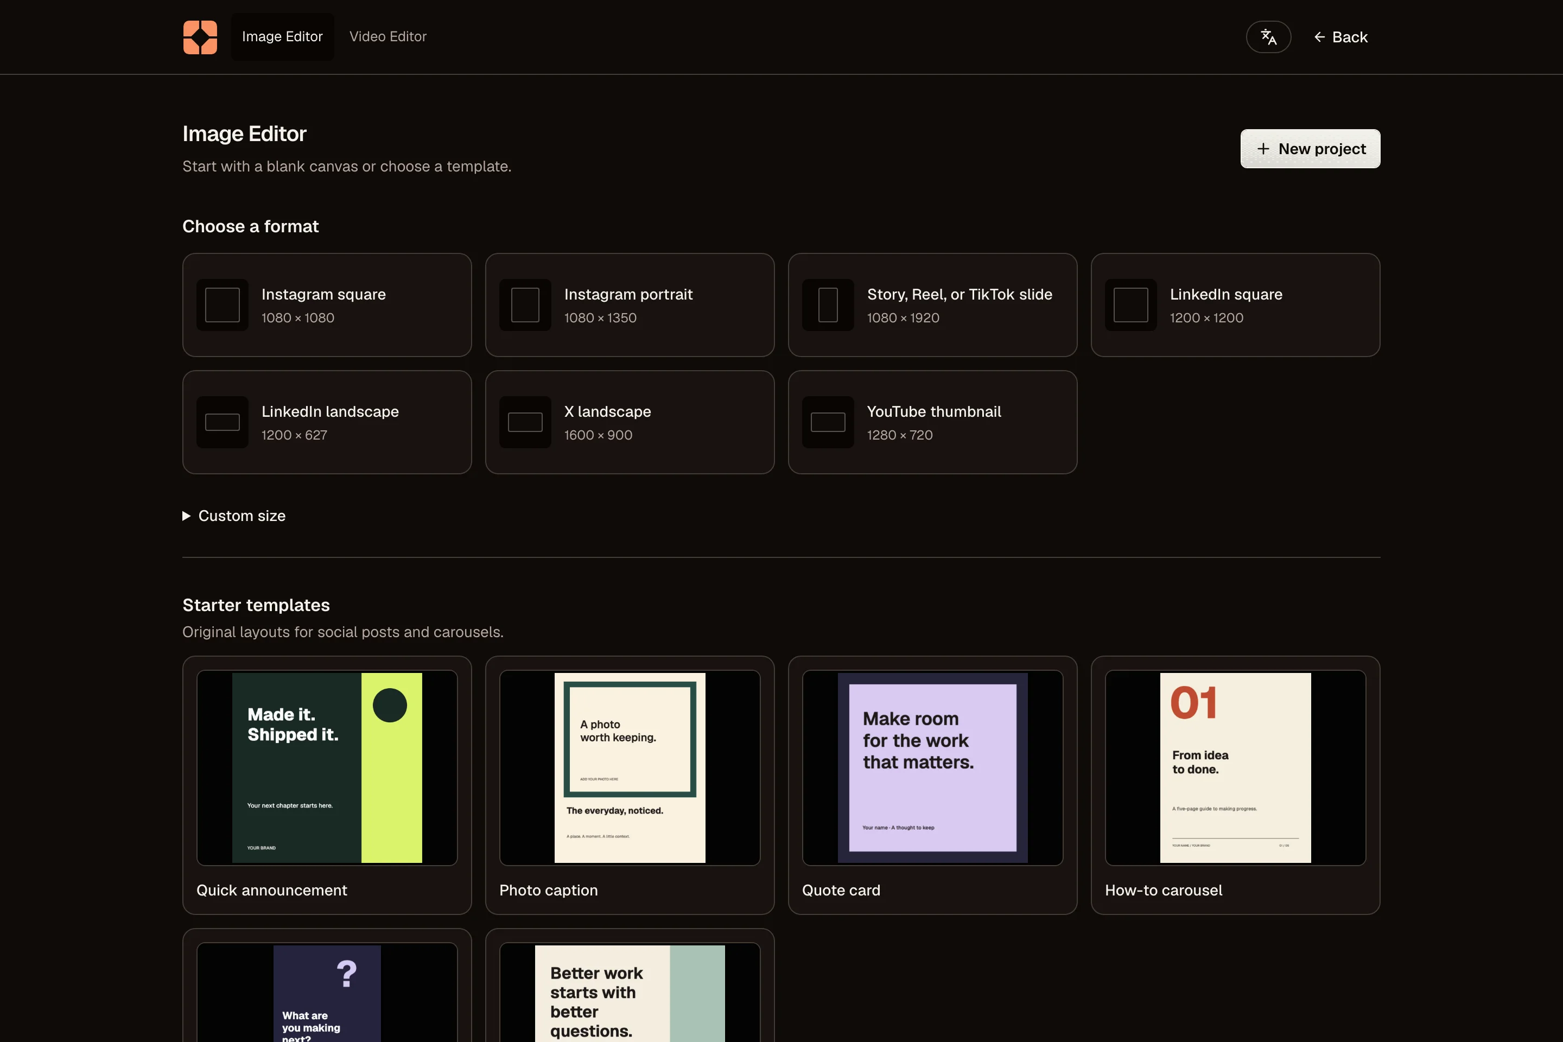Click the Starter templates heading
The image size is (1563, 1042).
[x=256, y=605]
